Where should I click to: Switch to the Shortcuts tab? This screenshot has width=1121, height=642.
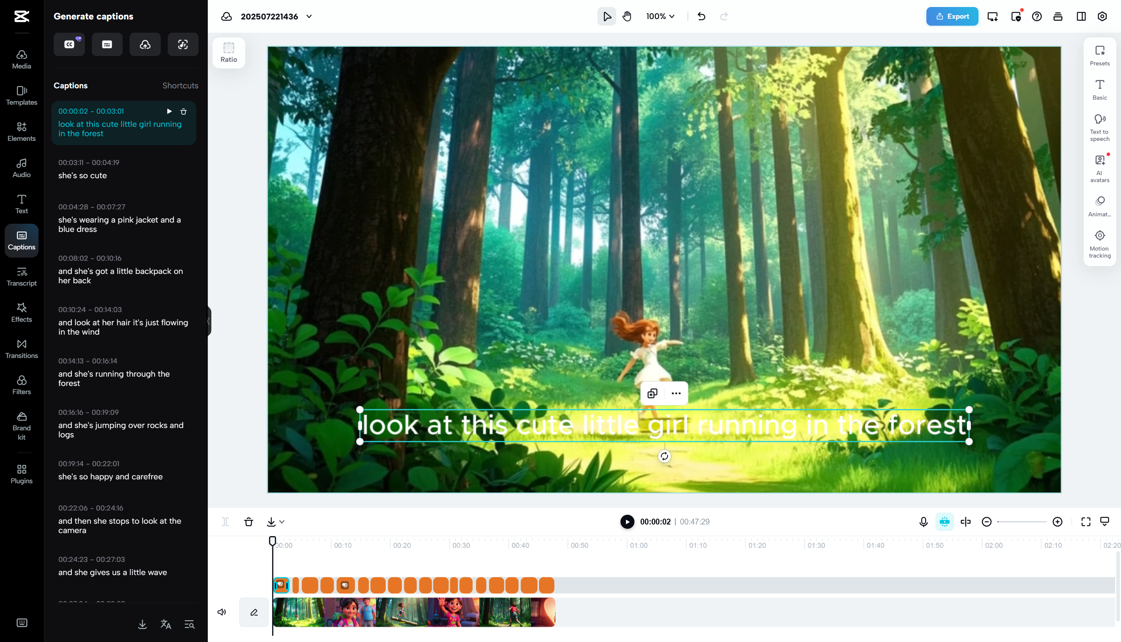tap(180, 85)
